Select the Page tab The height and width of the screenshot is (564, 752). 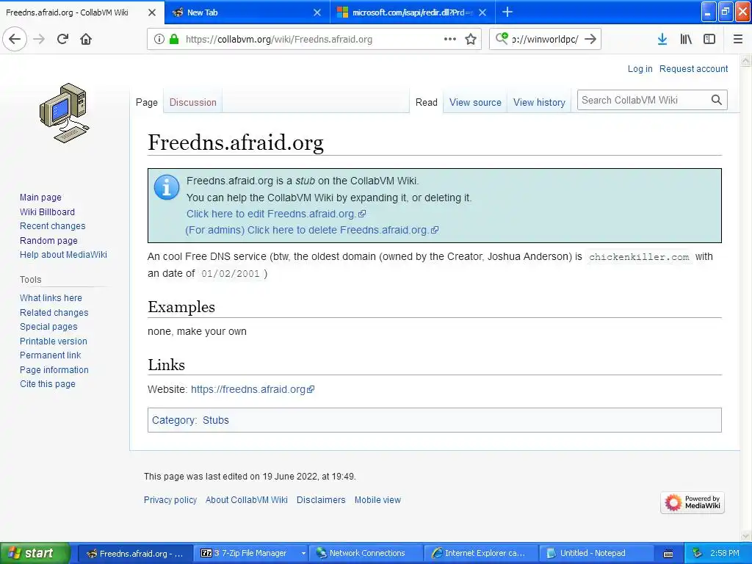(x=147, y=102)
